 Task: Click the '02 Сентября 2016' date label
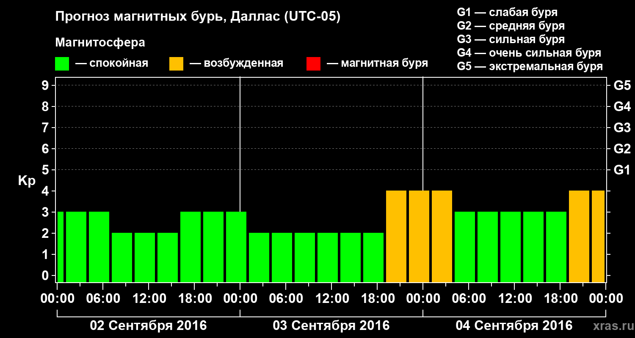[x=148, y=326]
